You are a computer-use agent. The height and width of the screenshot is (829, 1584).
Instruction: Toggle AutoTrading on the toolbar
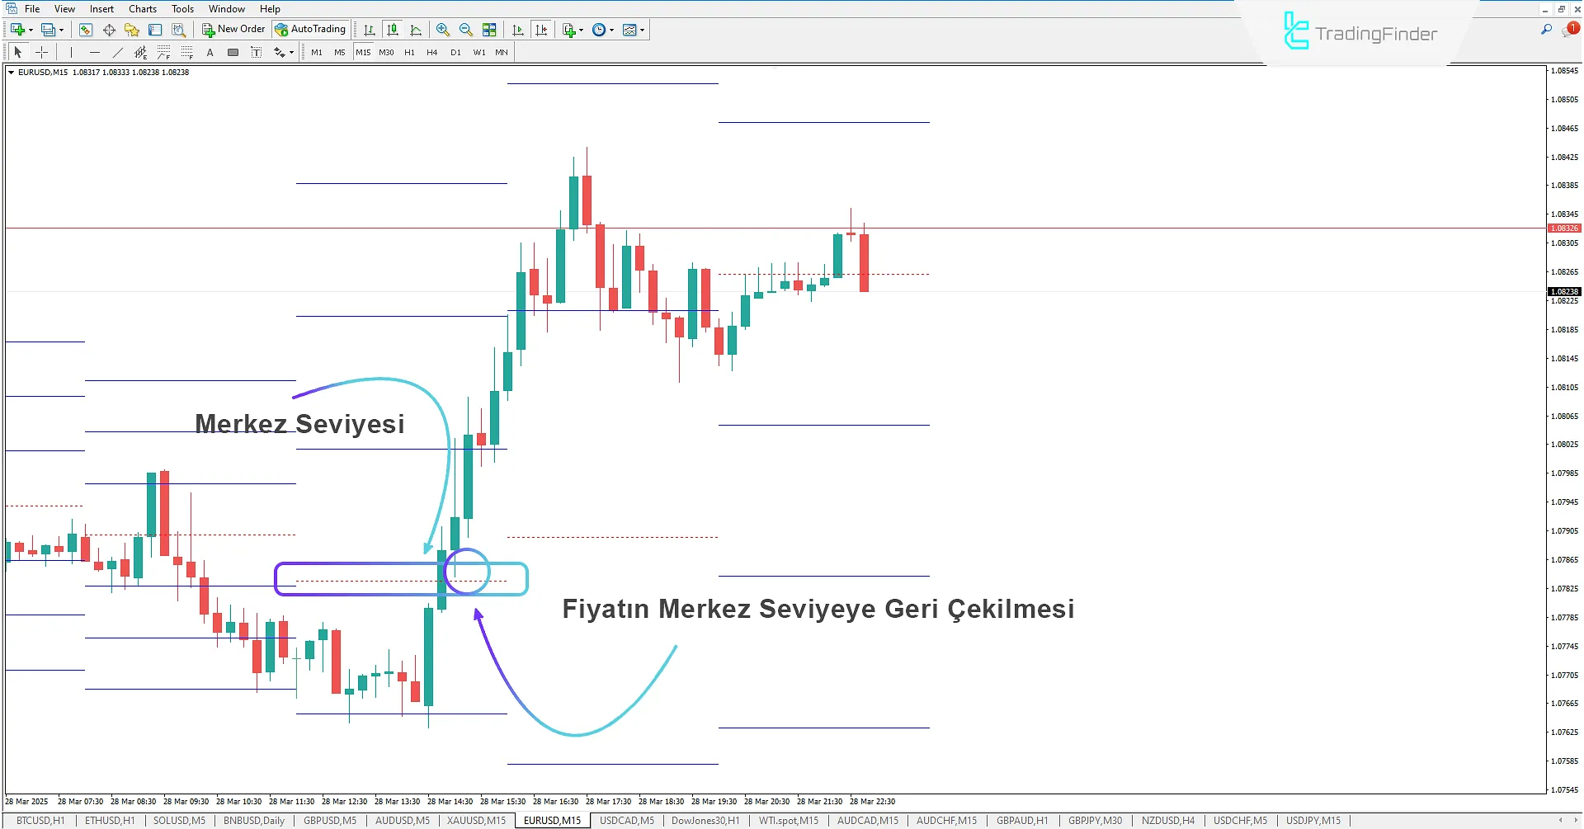311,30
